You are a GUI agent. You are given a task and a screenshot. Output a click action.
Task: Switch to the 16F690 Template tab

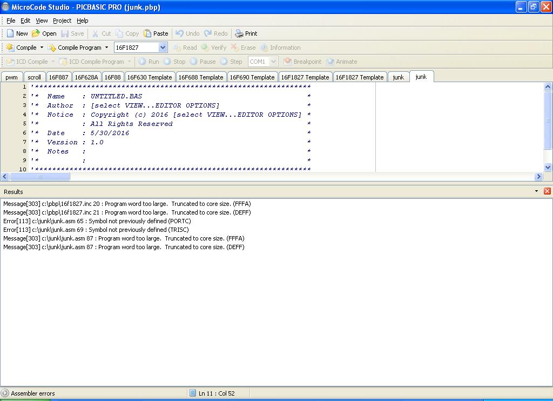(252, 77)
